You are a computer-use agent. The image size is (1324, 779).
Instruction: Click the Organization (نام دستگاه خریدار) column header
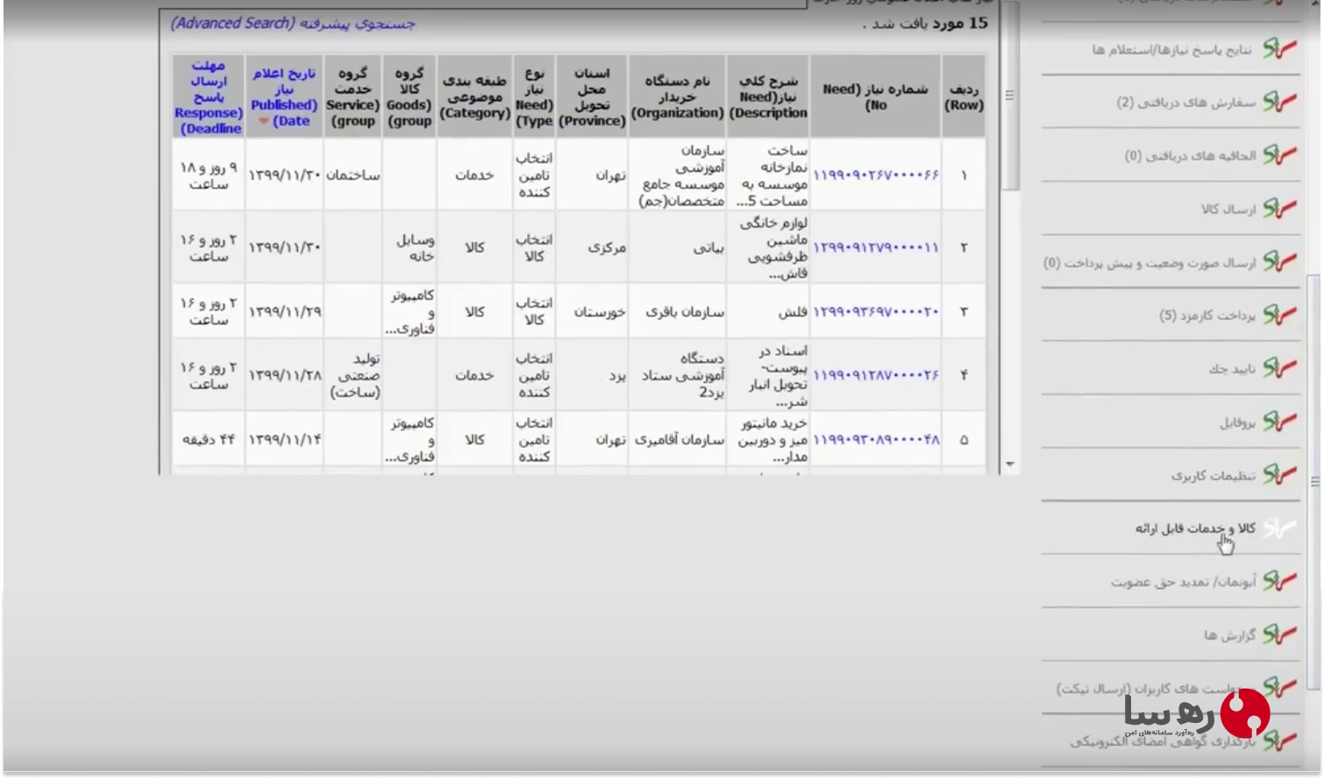(x=678, y=97)
